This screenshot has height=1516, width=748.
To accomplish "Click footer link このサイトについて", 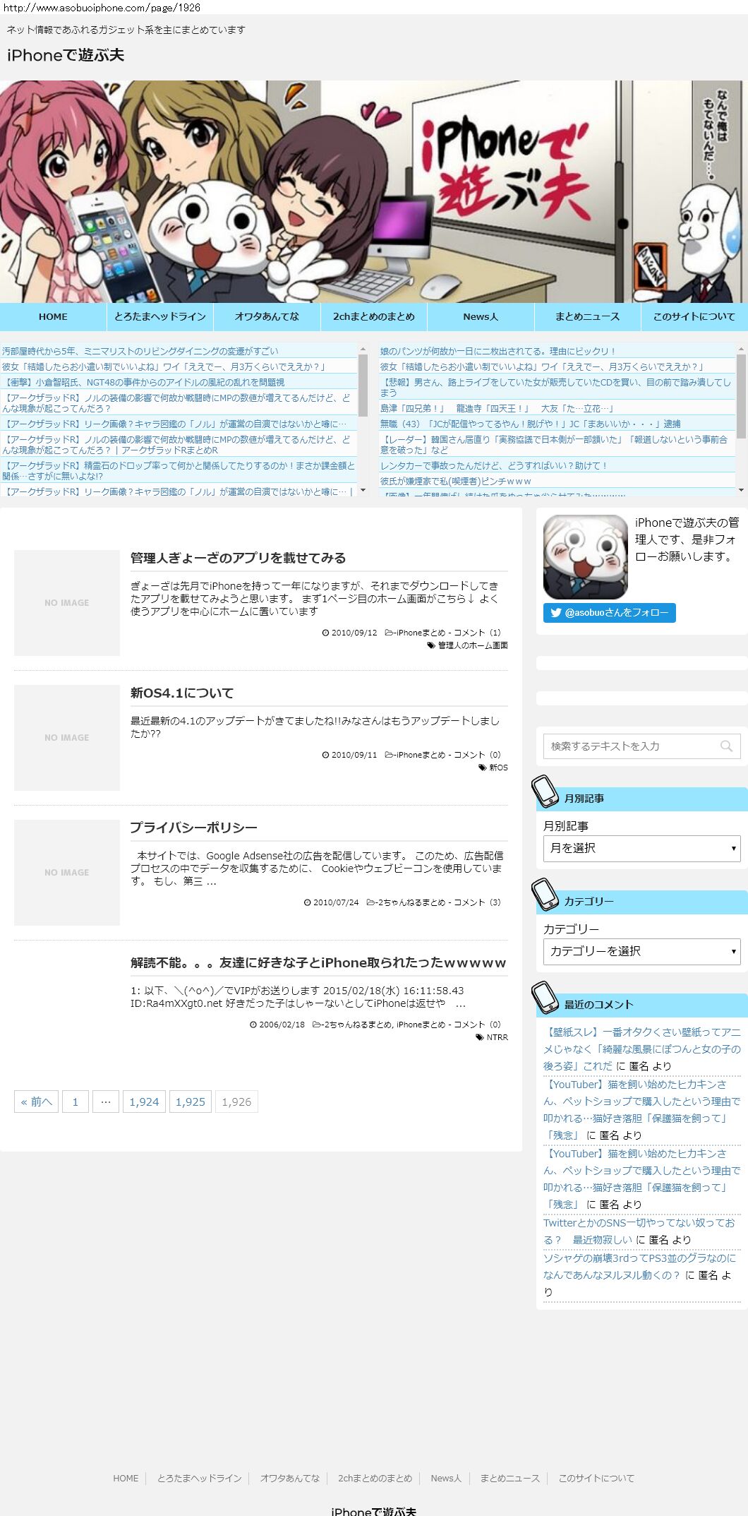I will point(596,1478).
